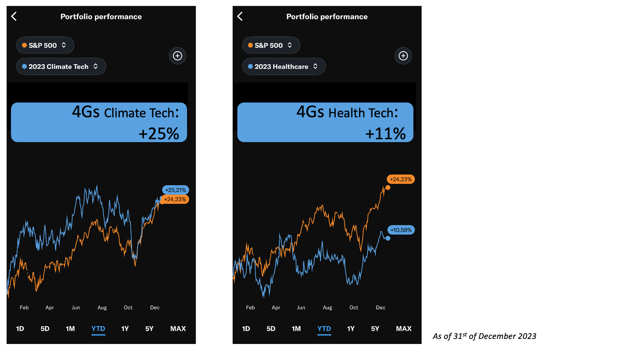This screenshot has width=625, height=349.
Task: Select the +10,58% Healthcare data marker
Action: [x=400, y=230]
